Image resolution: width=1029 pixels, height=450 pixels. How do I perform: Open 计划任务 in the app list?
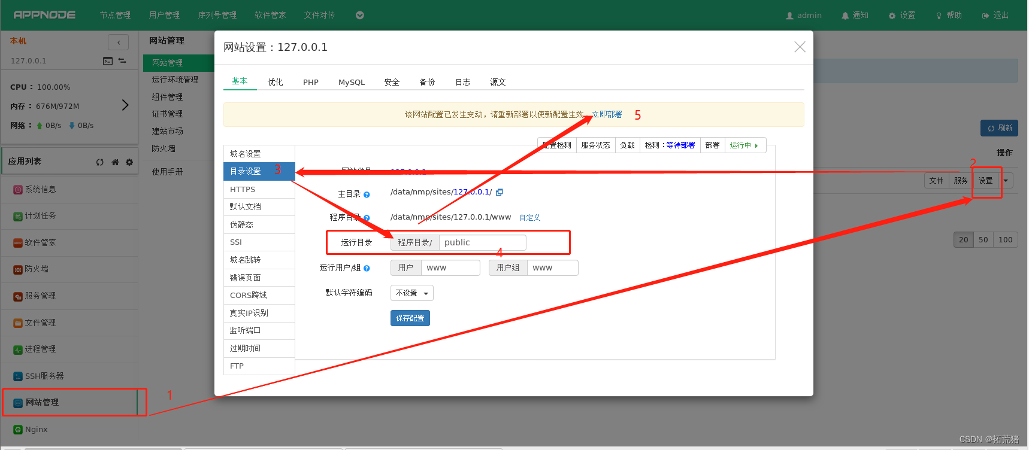point(69,216)
